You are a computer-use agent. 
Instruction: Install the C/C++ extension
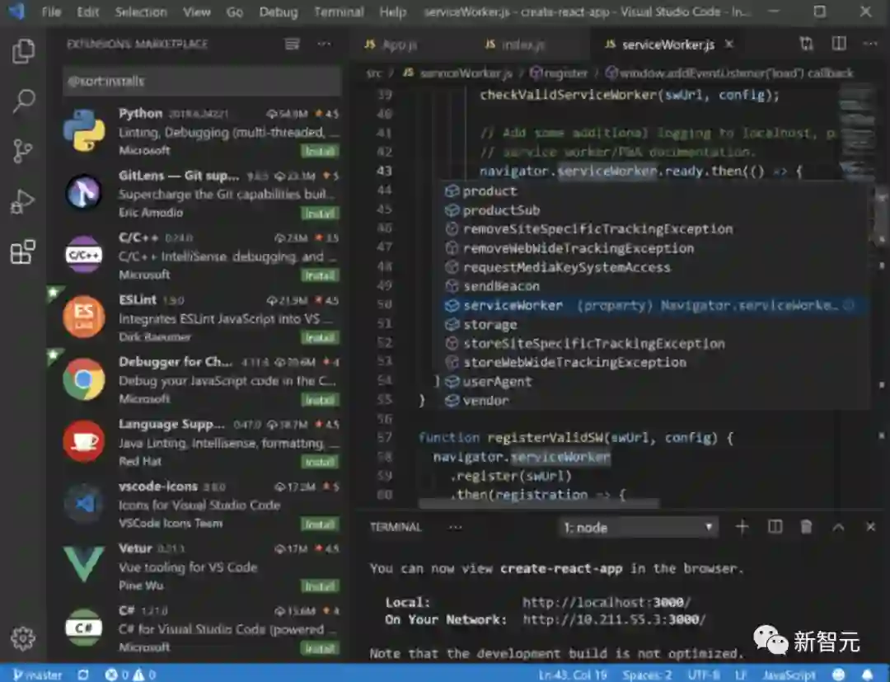pyautogui.click(x=320, y=275)
